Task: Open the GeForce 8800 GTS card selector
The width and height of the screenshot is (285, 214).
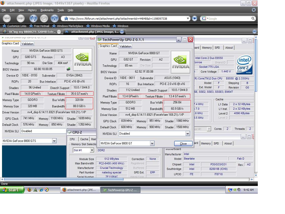Action: click(x=54, y=141)
